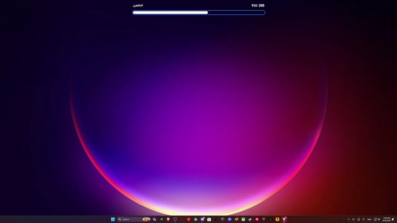Open BlueStacks from the taskbar
The height and width of the screenshot is (223, 397).
pyautogui.click(x=236, y=219)
